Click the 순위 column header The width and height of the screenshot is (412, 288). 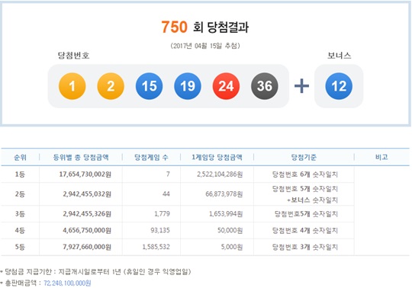(21, 158)
